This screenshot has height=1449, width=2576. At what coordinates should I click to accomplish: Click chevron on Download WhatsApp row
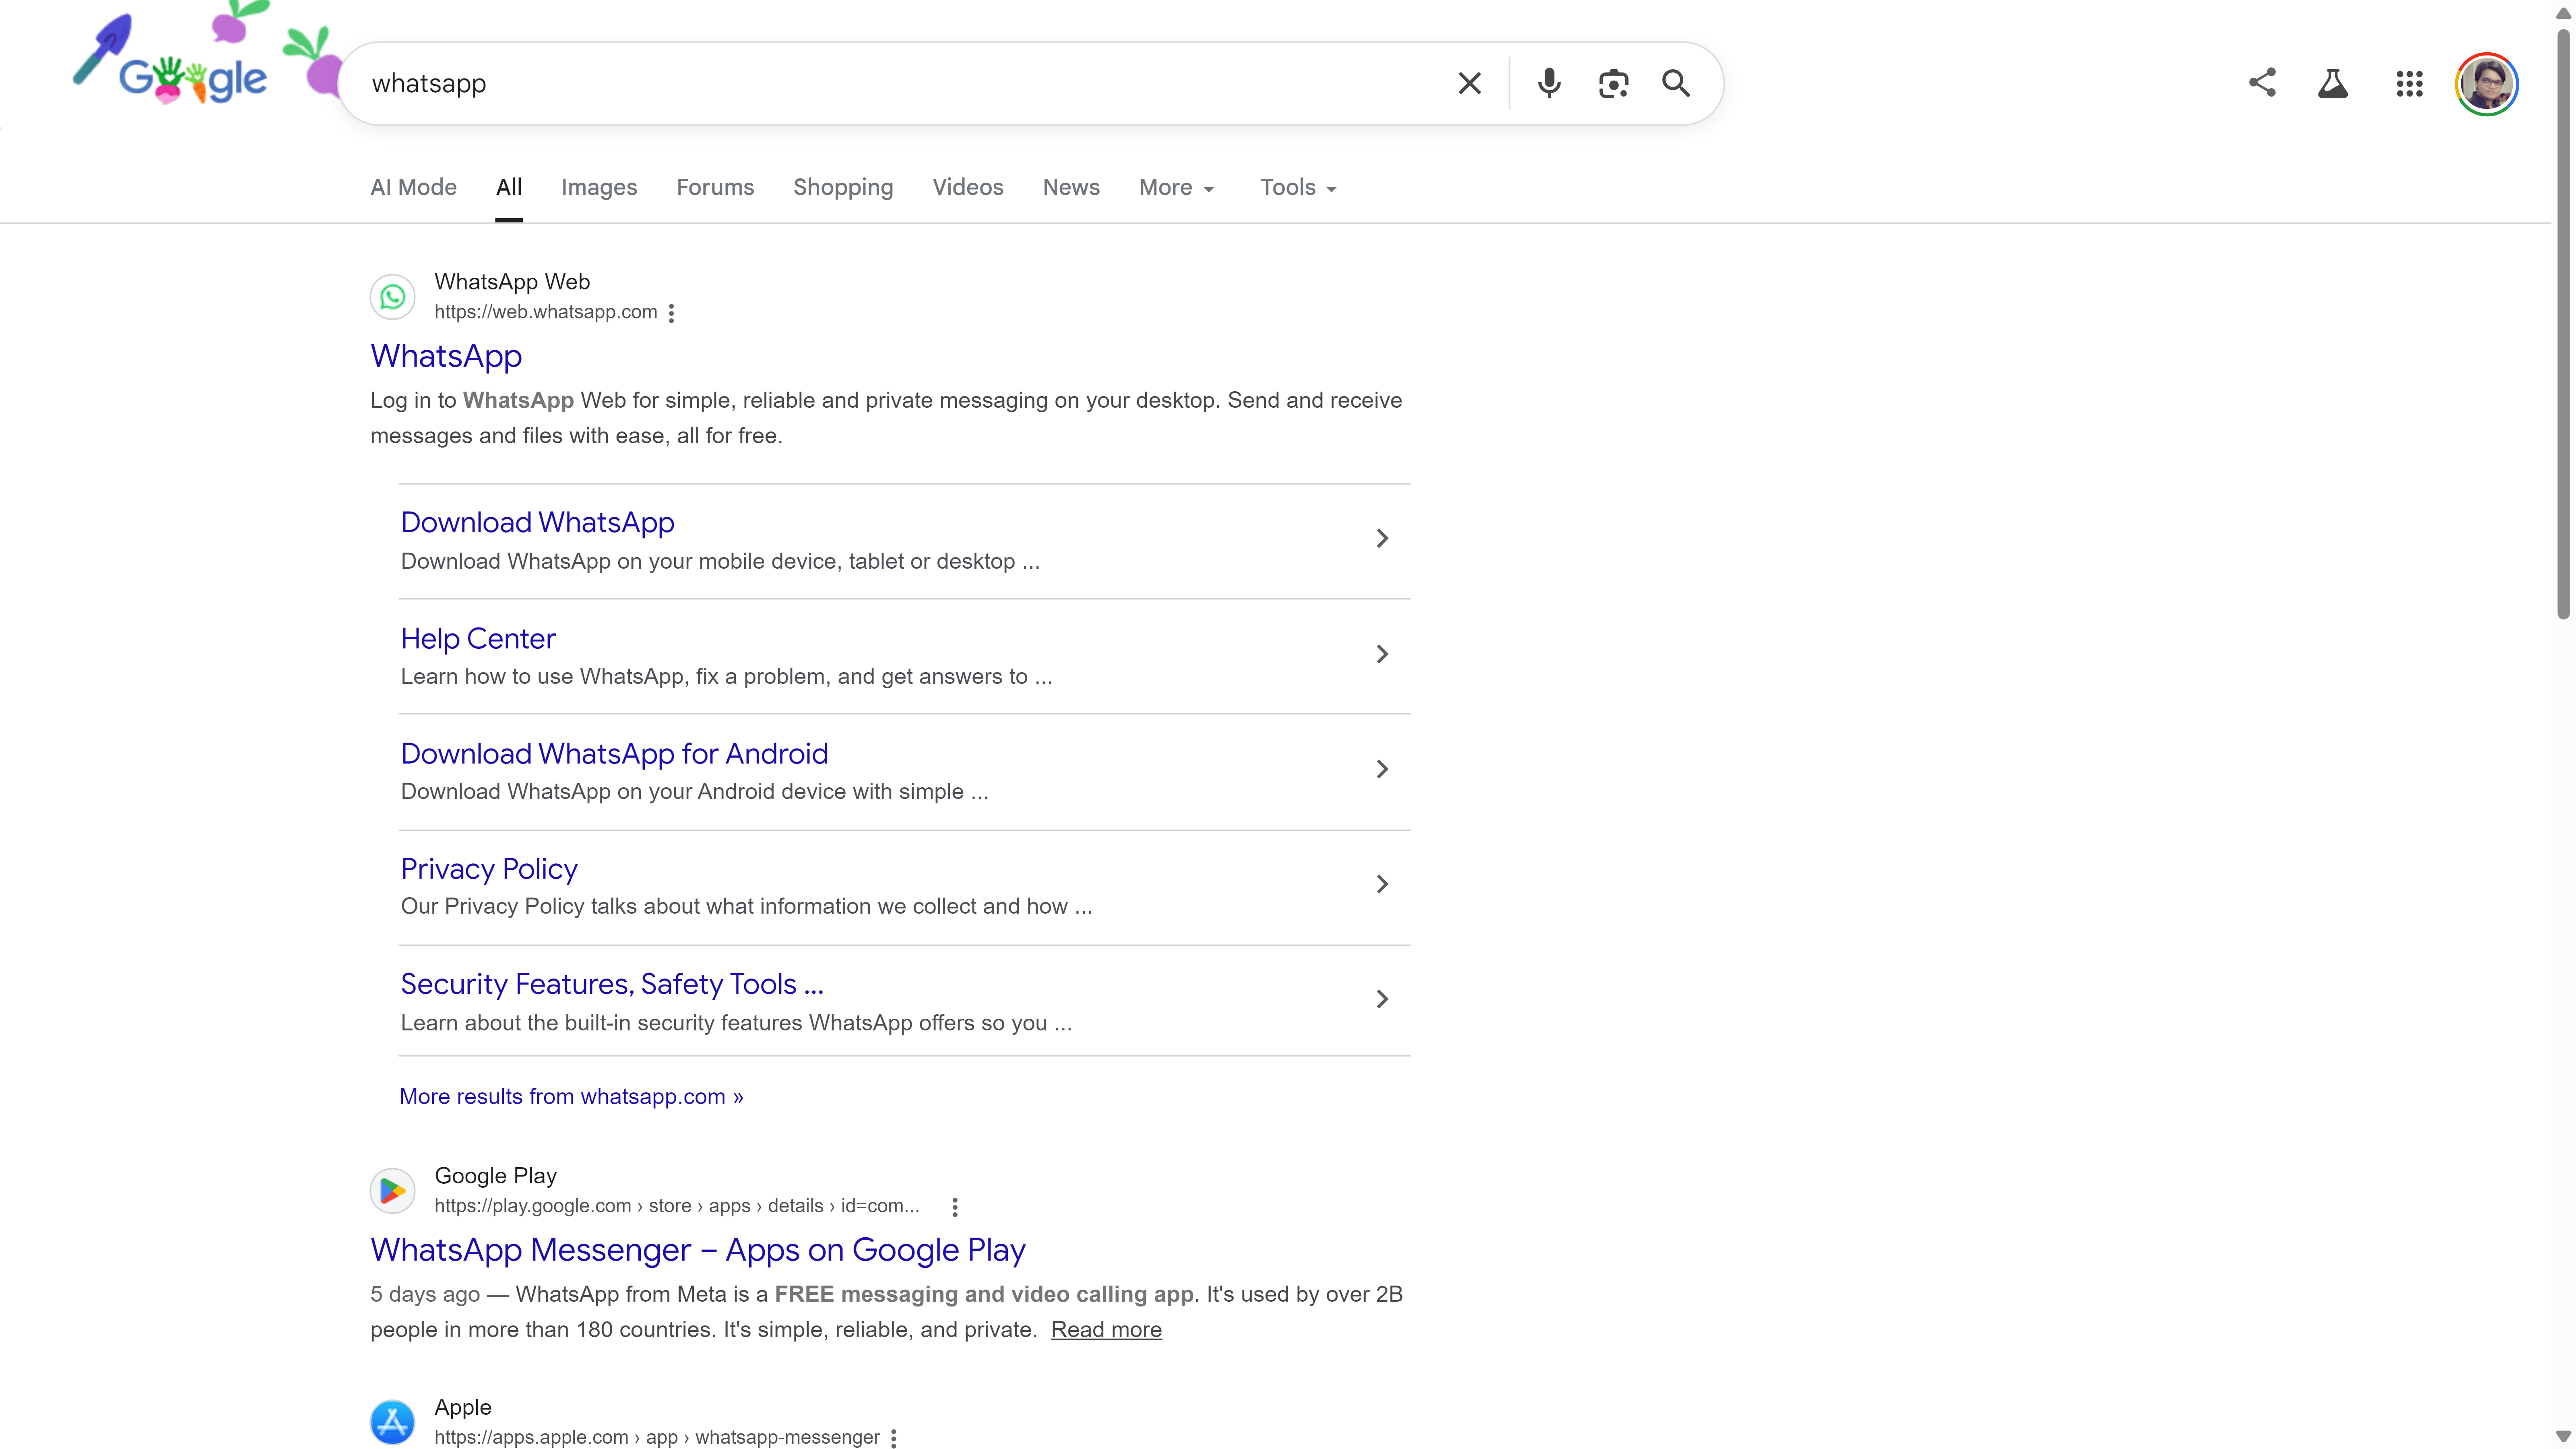pyautogui.click(x=1382, y=539)
